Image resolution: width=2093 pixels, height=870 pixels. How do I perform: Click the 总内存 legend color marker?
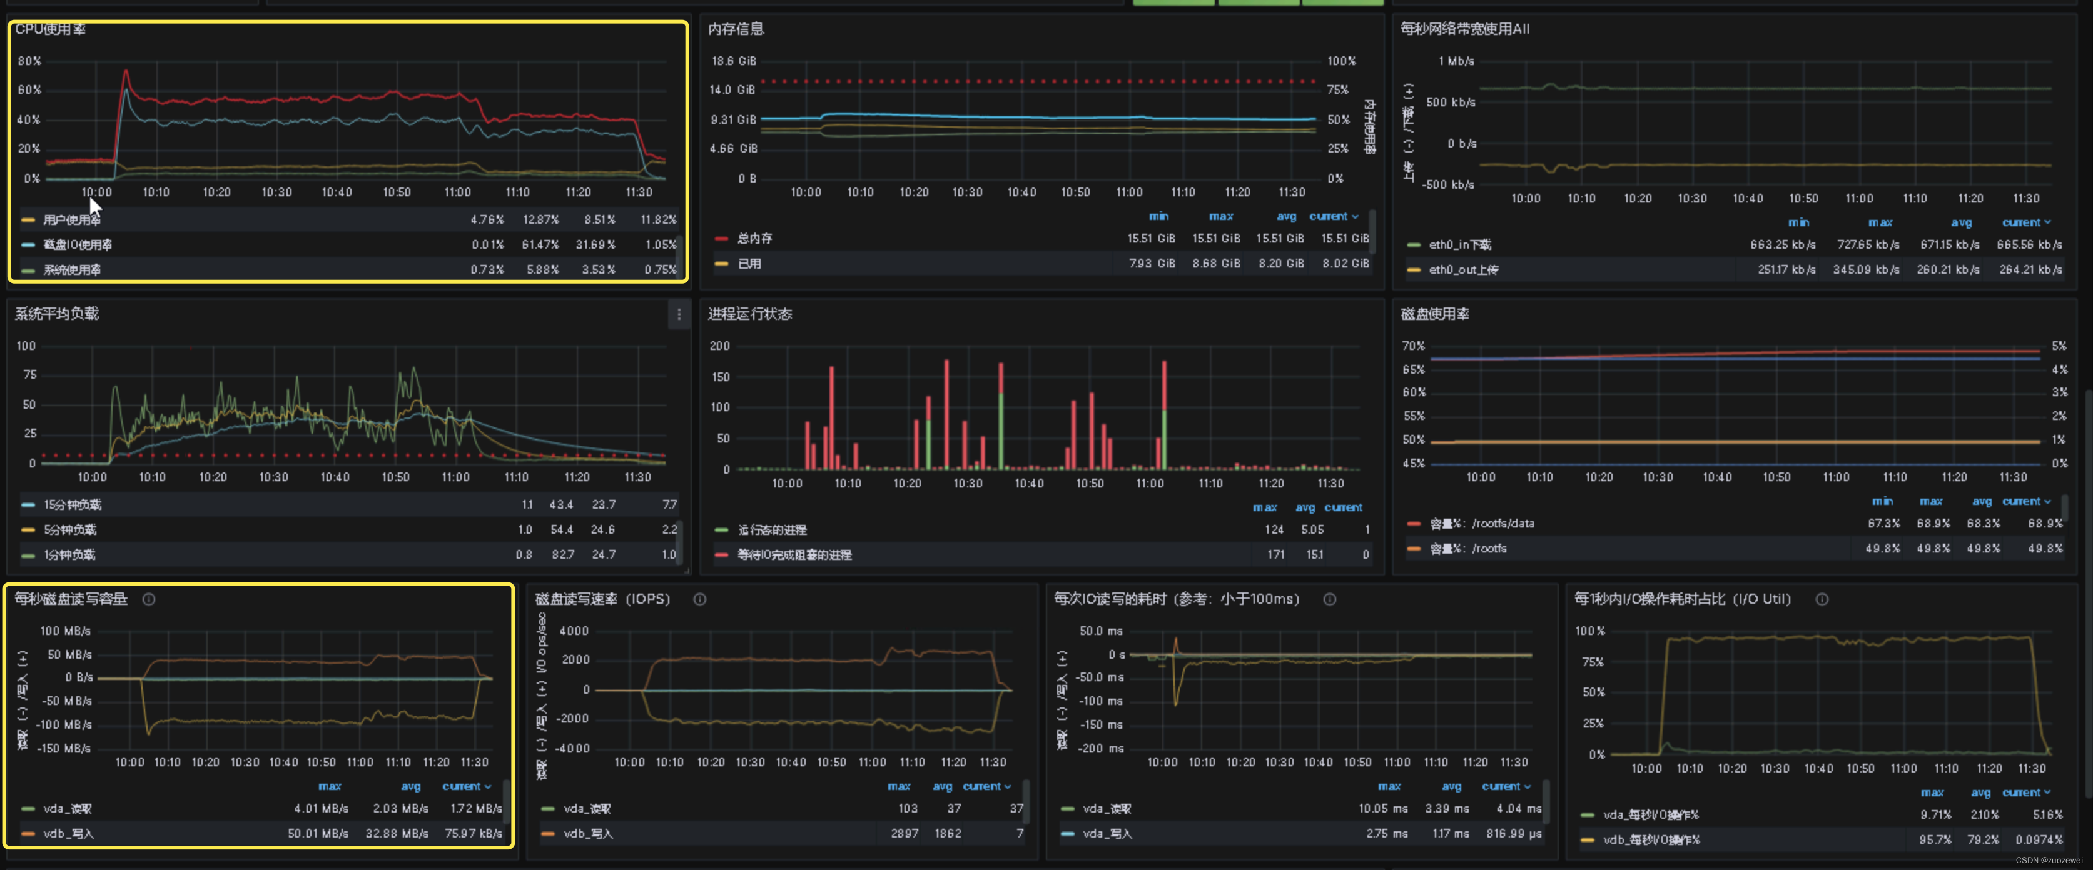pos(721,239)
